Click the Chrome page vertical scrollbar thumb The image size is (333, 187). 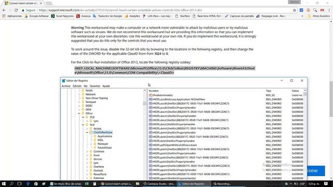click(331, 99)
